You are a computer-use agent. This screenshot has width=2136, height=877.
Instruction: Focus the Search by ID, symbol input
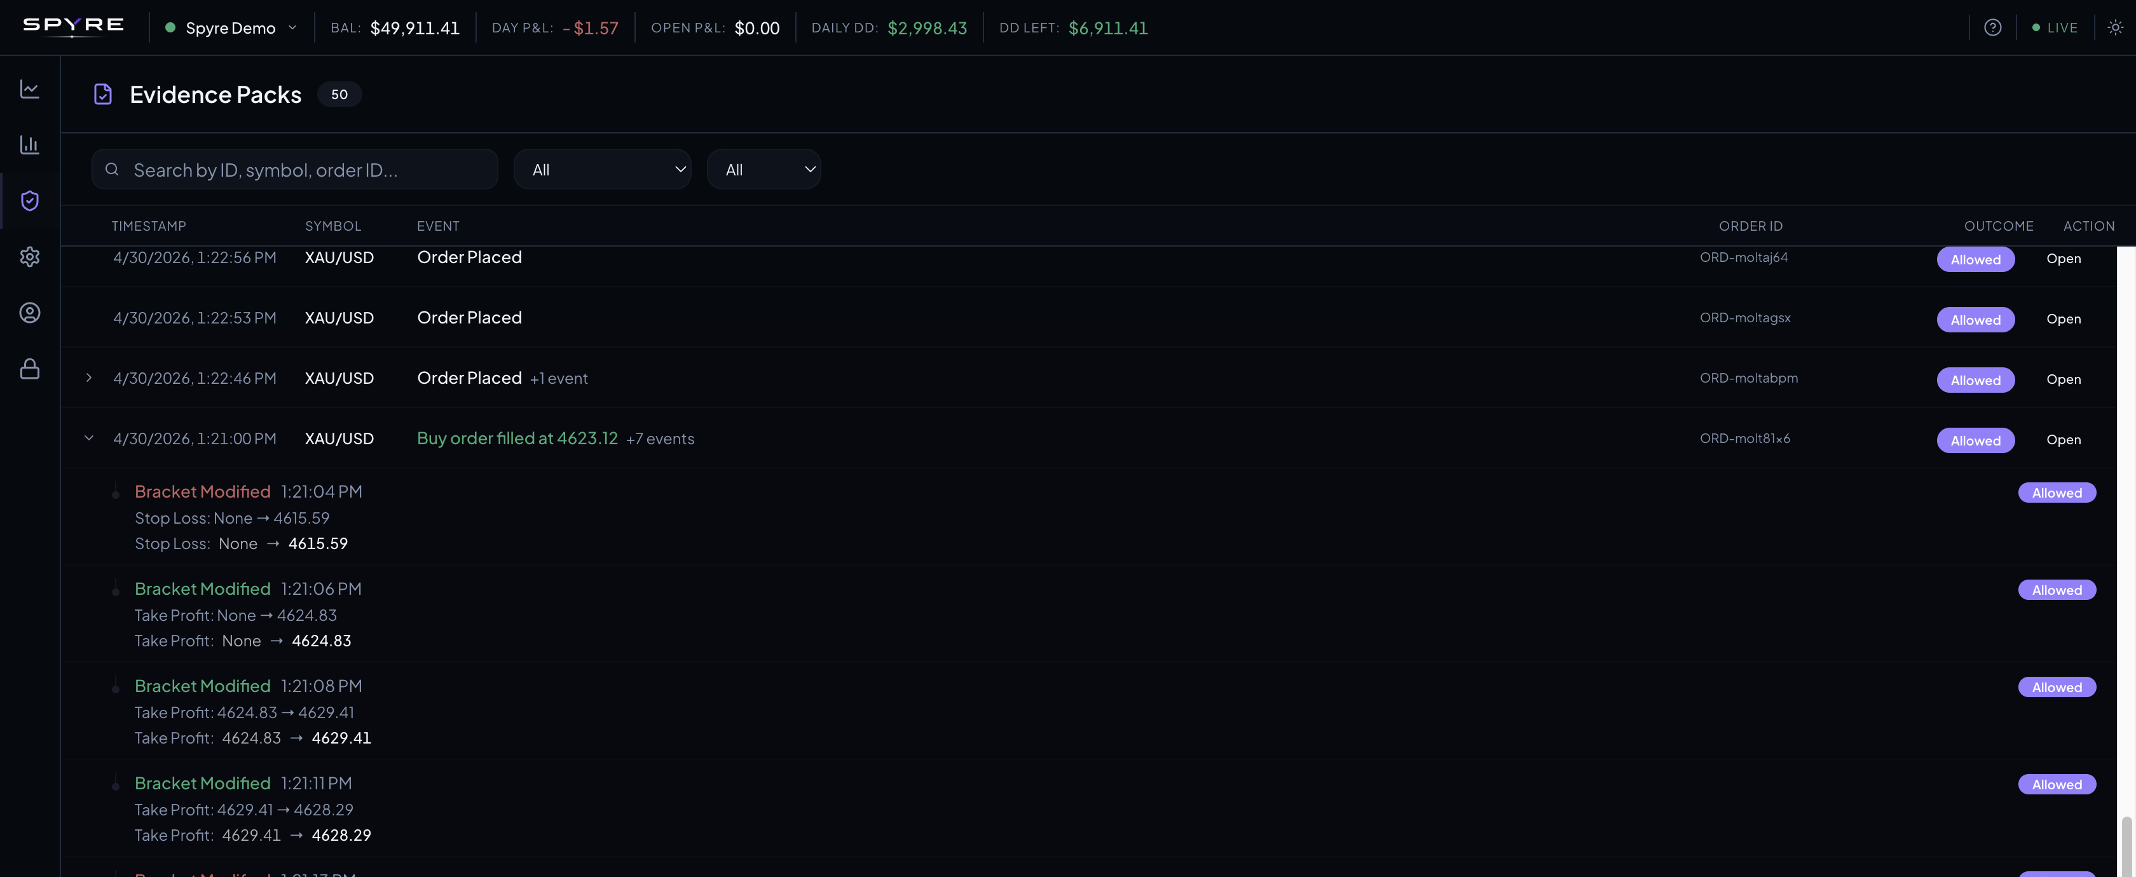294,169
